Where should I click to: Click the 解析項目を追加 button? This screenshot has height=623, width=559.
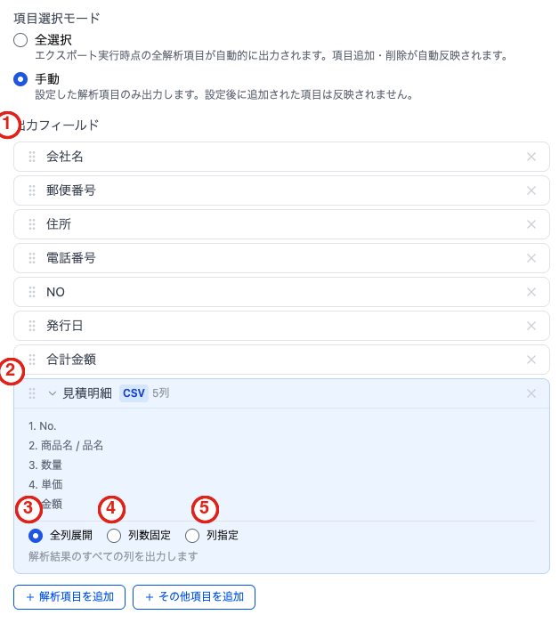click(x=69, y=597)
